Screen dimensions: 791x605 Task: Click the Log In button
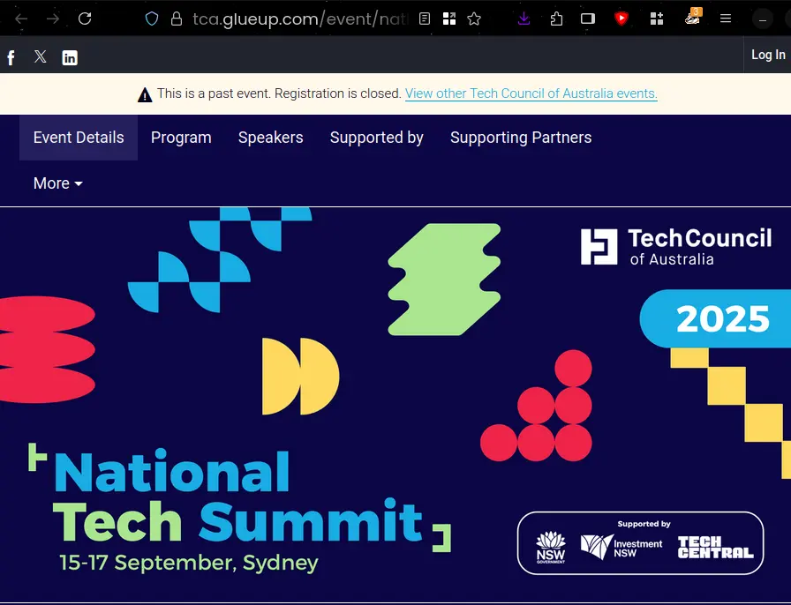click(767, 54)
